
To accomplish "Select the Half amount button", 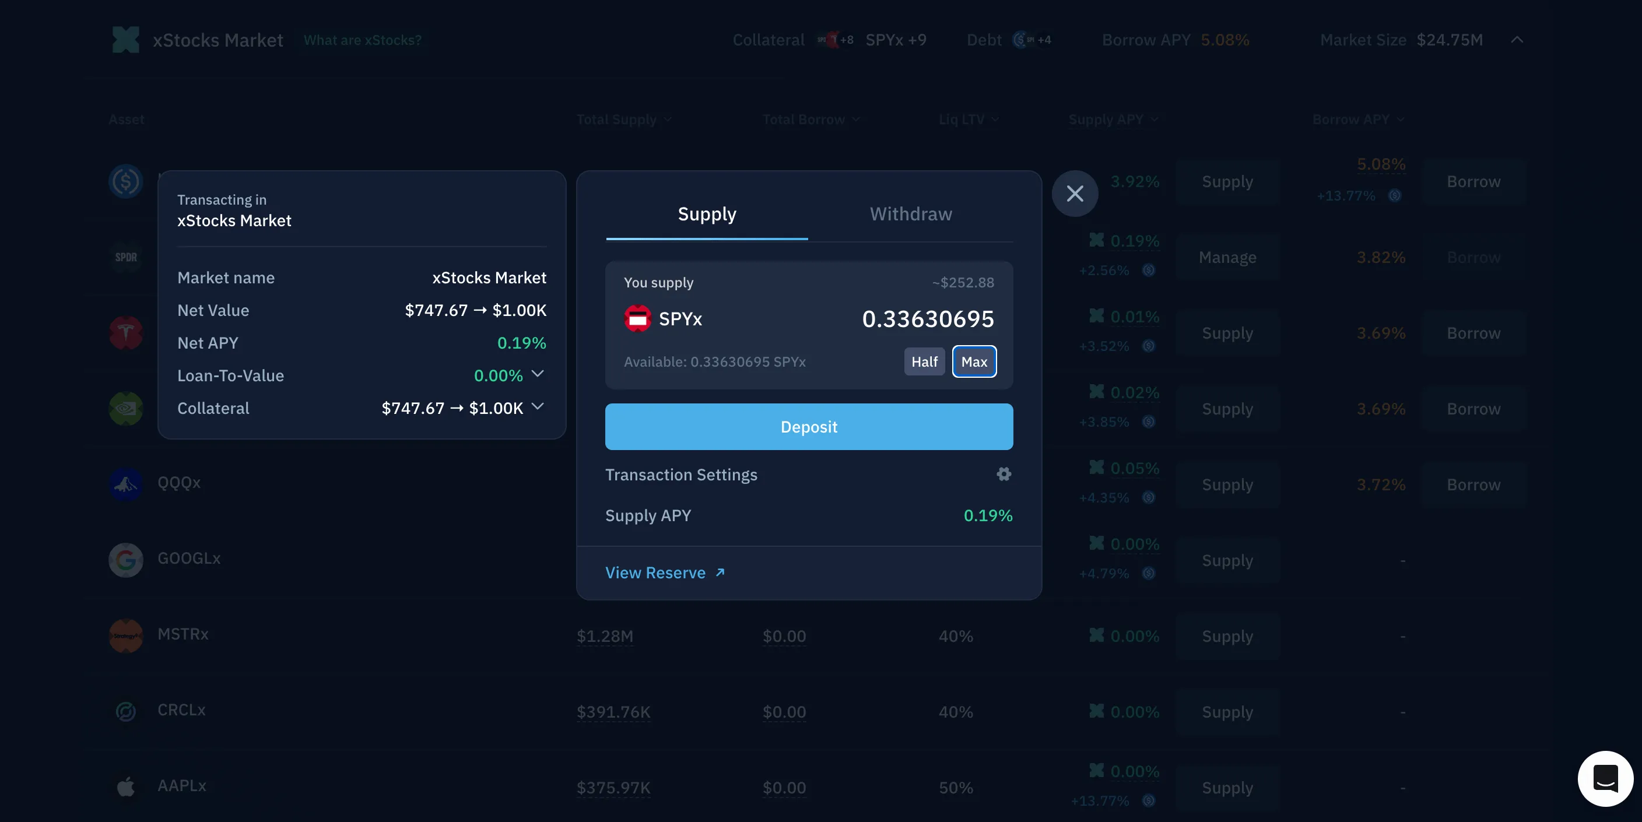I will 924,361.
